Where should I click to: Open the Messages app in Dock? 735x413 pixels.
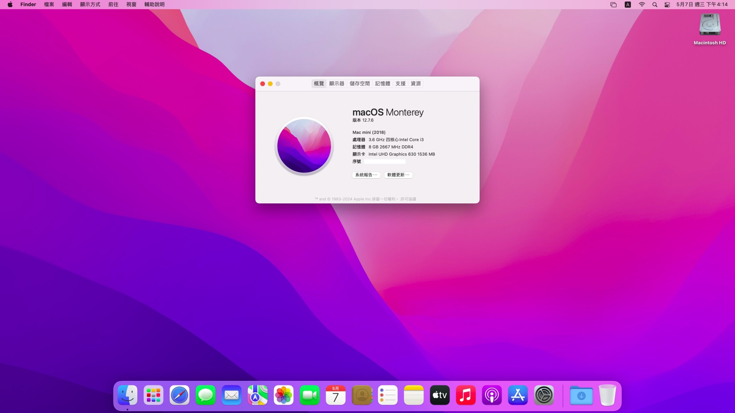click(206, 395)
